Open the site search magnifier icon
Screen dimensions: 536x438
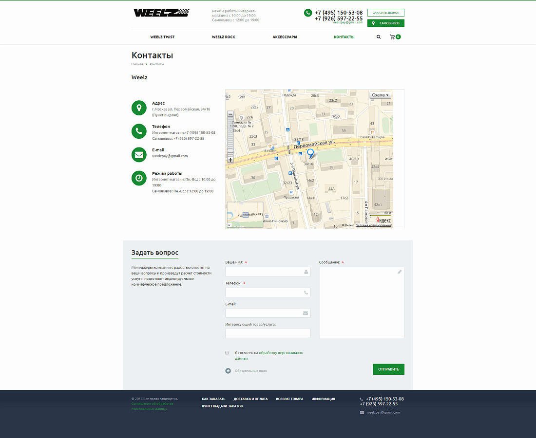[x=379, y=37]
